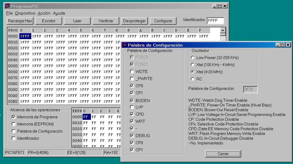Click the Leer button
The image size is (293, 164).
coord(77,21)
